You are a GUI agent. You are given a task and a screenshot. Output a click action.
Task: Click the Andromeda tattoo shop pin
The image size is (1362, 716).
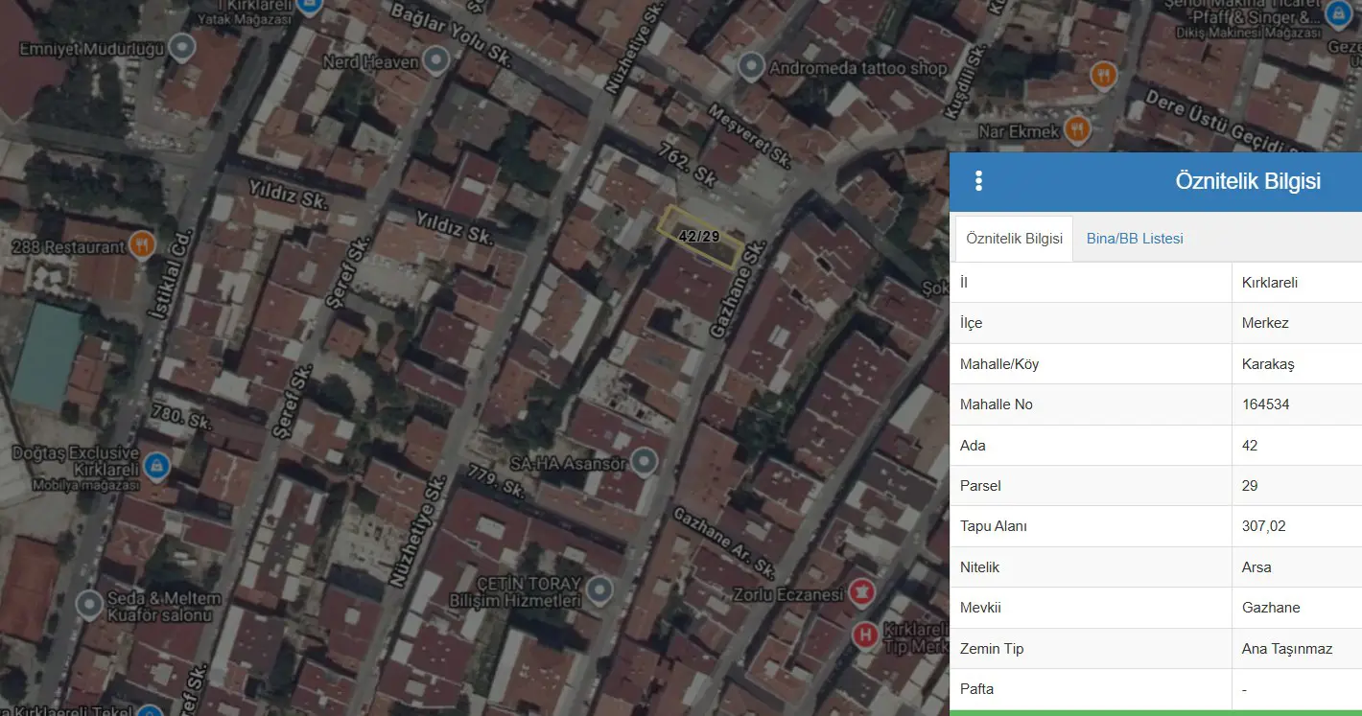point(751,67)
